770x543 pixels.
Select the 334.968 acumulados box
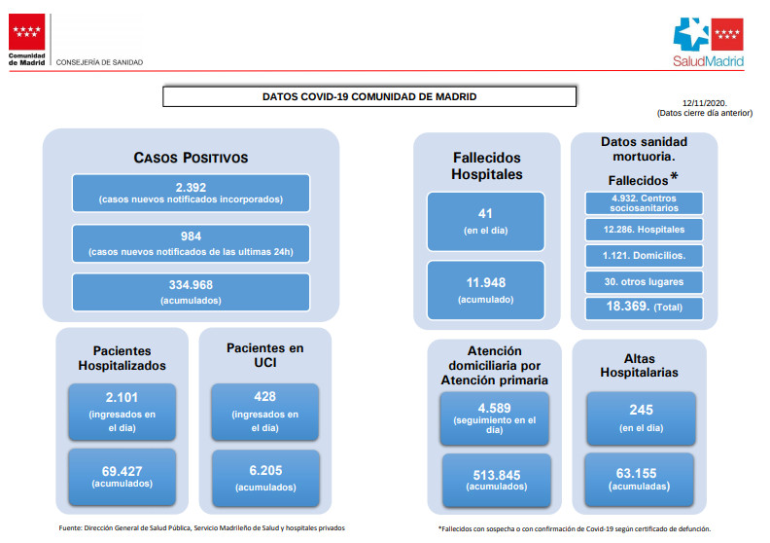(x=191, y=292)
